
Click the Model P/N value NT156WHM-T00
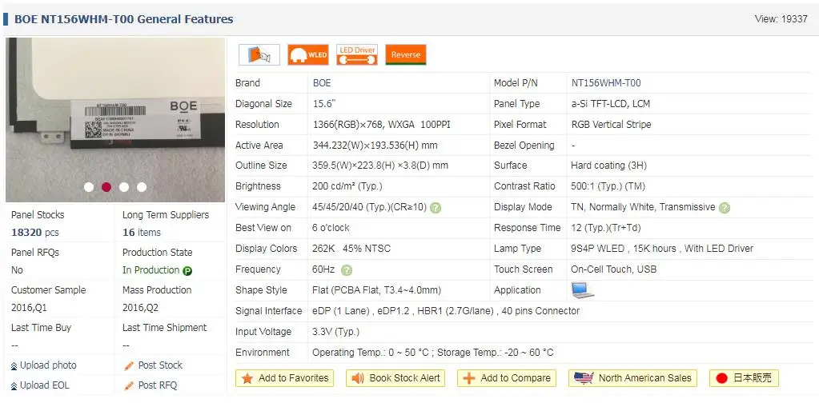606,83
